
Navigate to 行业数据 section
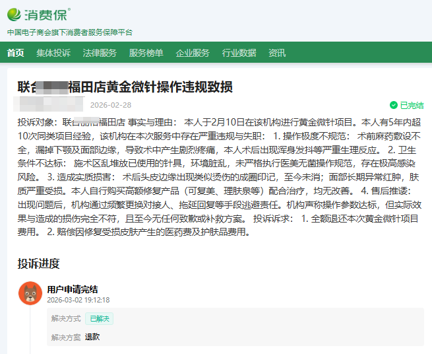pos(239,53)
